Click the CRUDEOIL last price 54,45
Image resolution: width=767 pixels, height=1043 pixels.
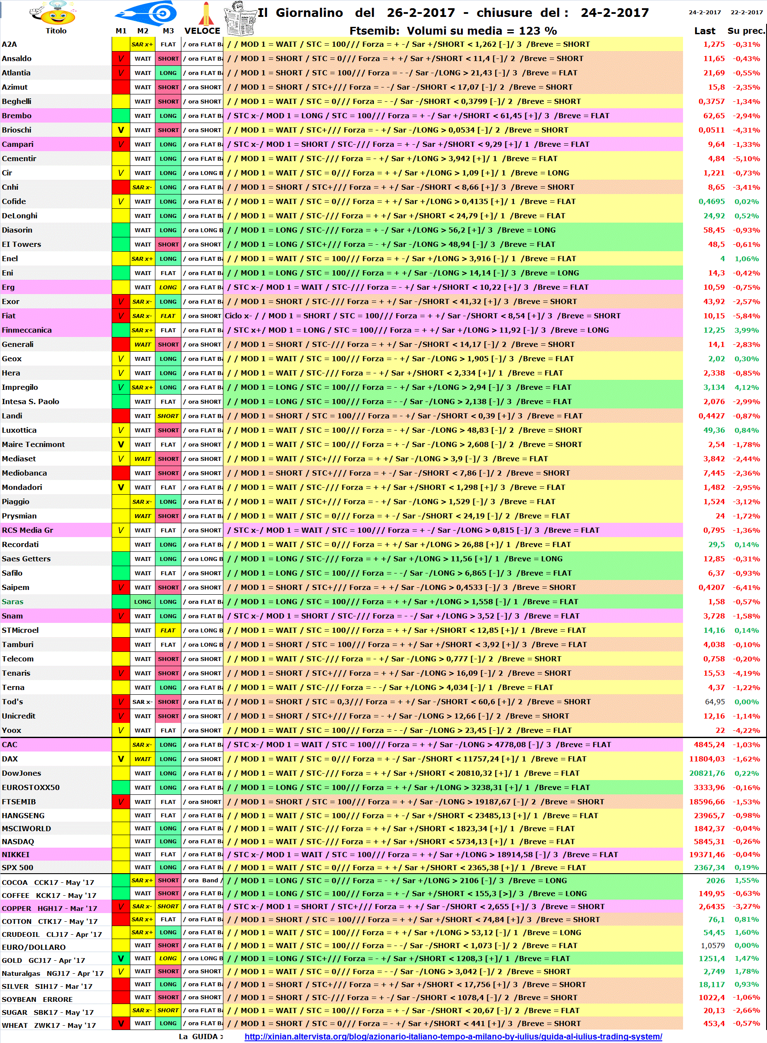pyautogui.click(x=714, y=933)
